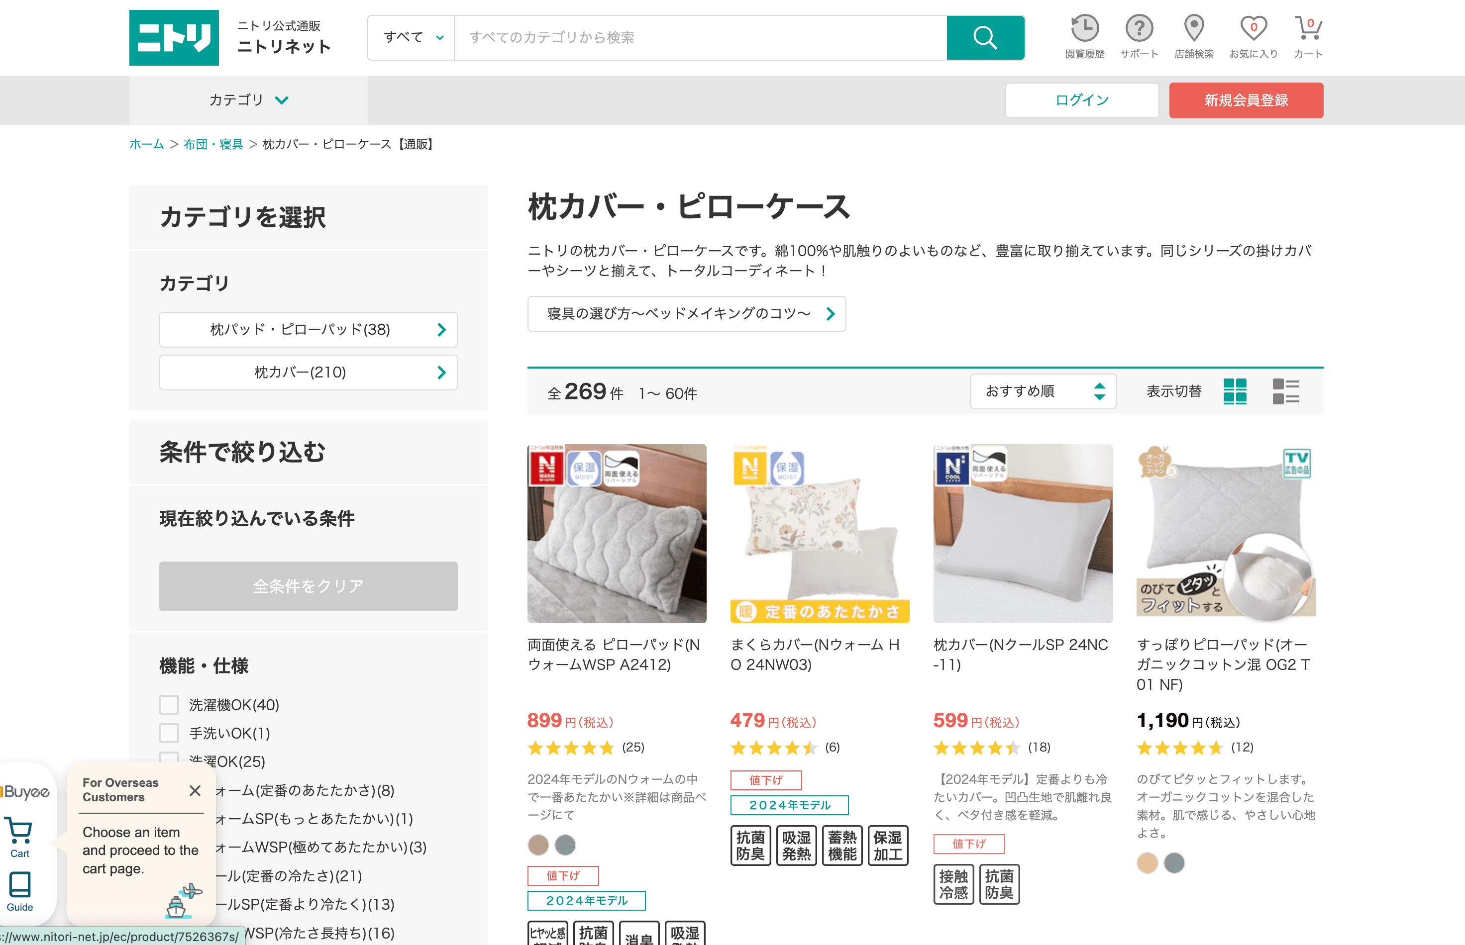Select the beige color swatch for ピローパッド(NウォームWSP)
The image size is (1465, 945).
538,845
